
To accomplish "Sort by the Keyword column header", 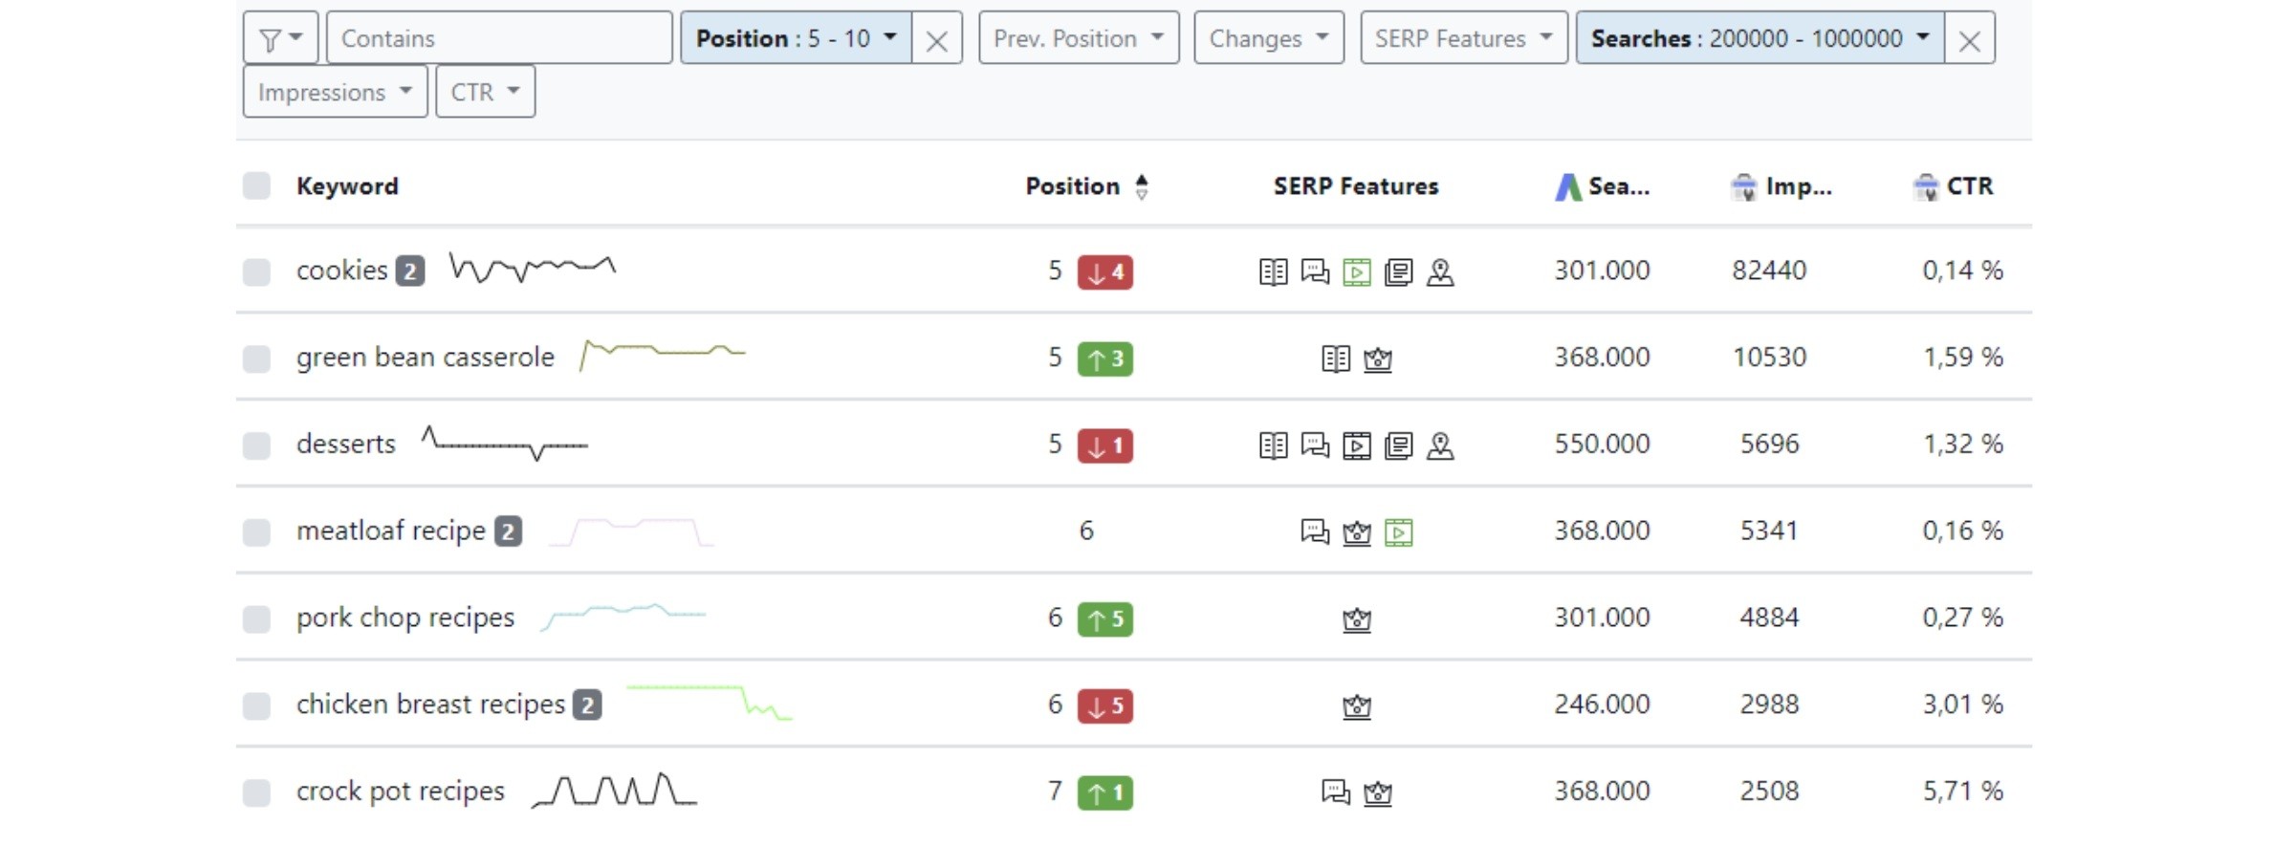I will click(347, 186).
